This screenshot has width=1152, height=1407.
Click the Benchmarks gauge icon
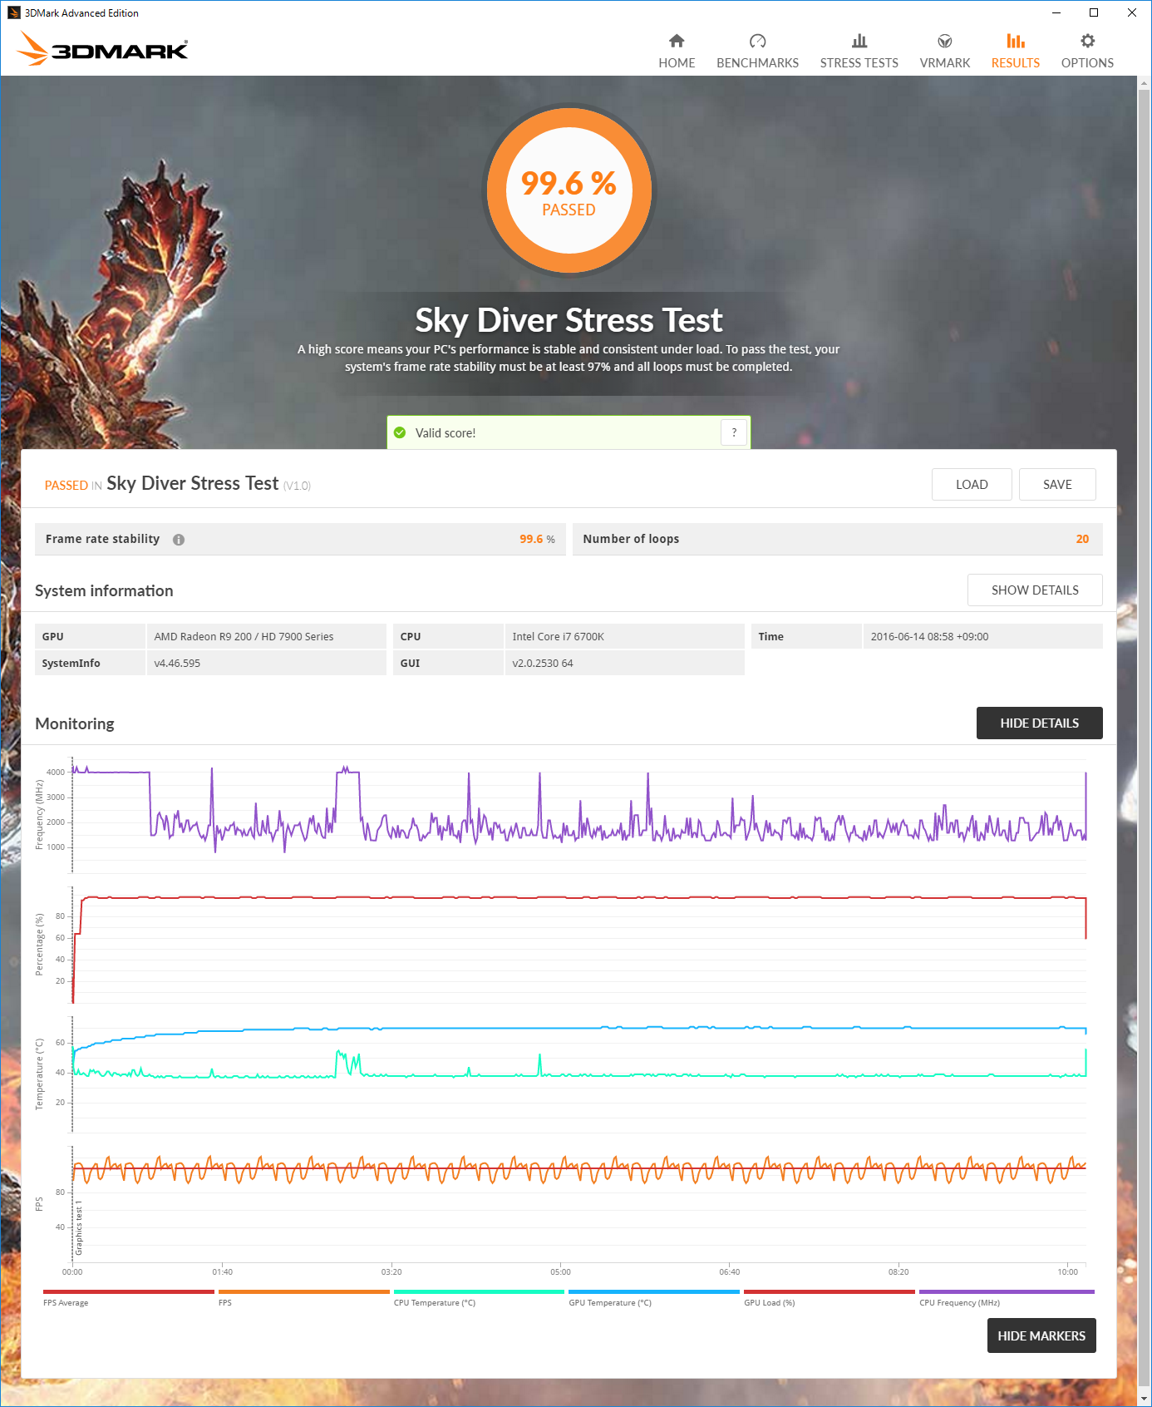[x=757, y=41]
